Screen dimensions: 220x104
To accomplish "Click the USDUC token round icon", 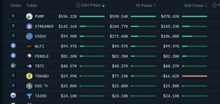I will [x=29, y=36].
